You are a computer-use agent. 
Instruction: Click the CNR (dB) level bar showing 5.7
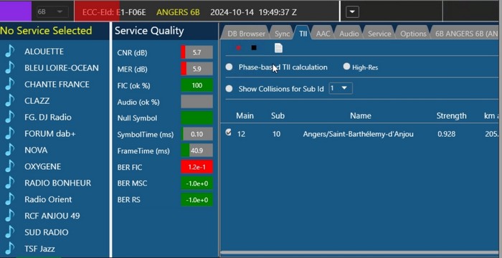pyautogui.click(x=196, y=52)
